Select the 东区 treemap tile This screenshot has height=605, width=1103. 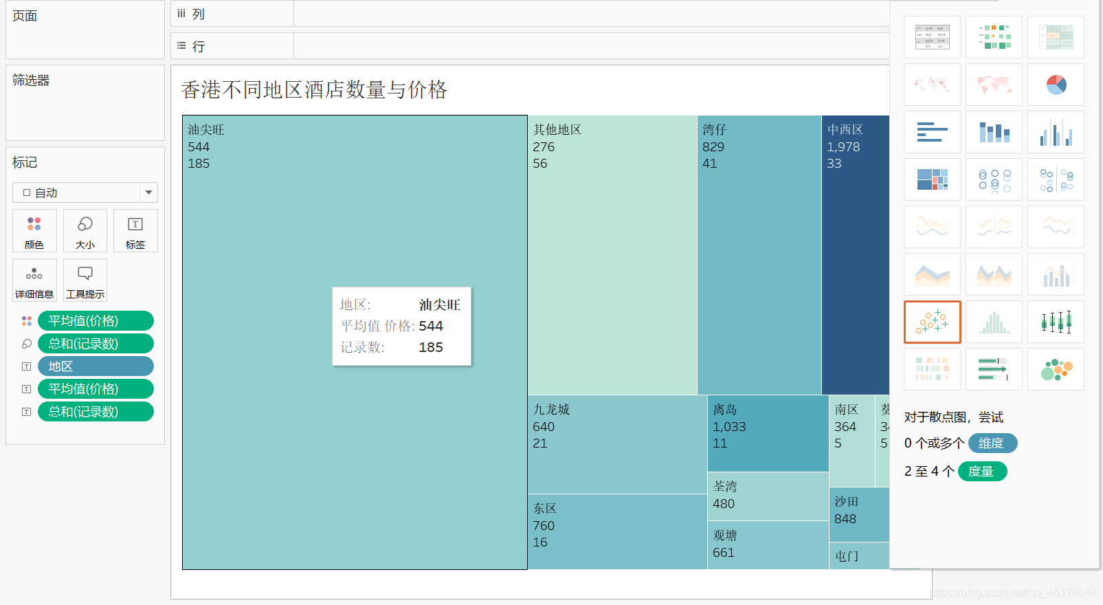point(617,531)
